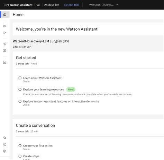164x160 pixels.
Task: Click the Extend trial link
Action: (x=72, y=5)
